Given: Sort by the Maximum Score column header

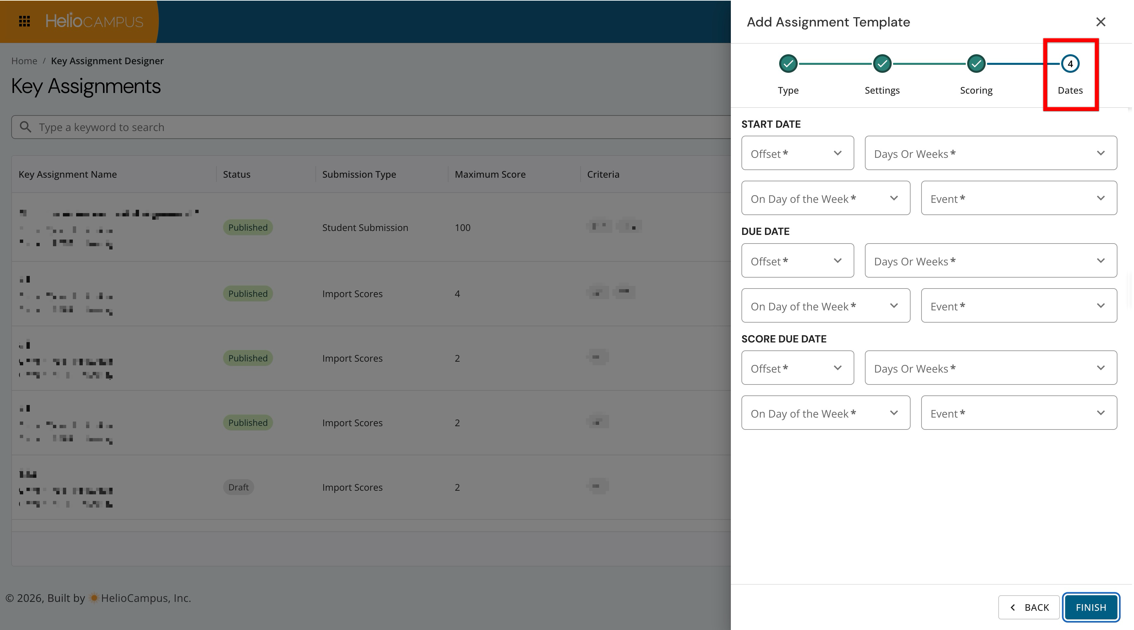Looking at the screenshot, I should [x=490, y=174].
